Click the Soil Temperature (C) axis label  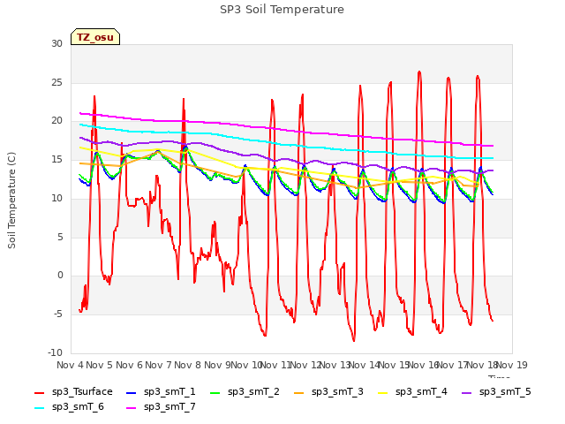tap(11, 201)
